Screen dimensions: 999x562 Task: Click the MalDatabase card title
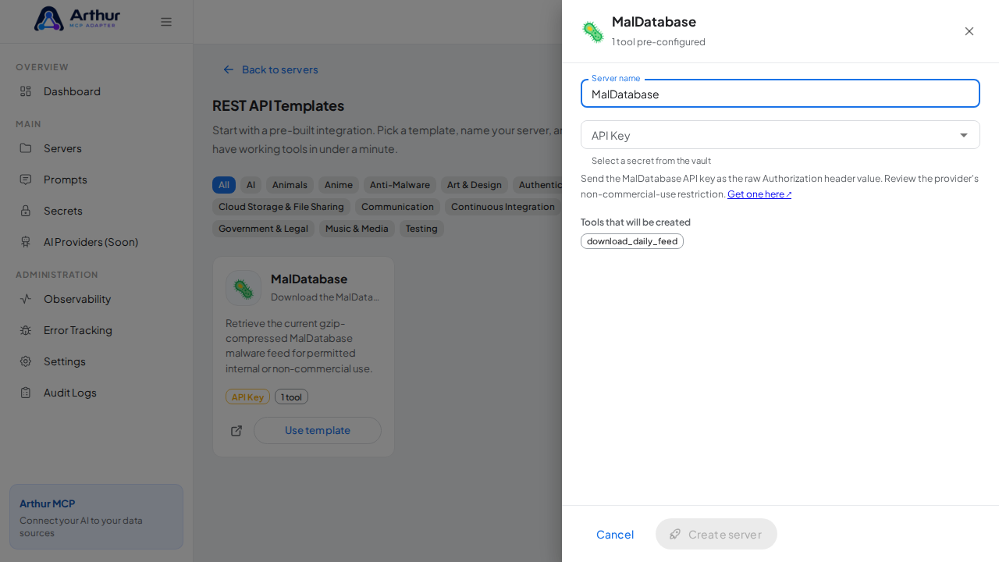[x=309, y=279]
